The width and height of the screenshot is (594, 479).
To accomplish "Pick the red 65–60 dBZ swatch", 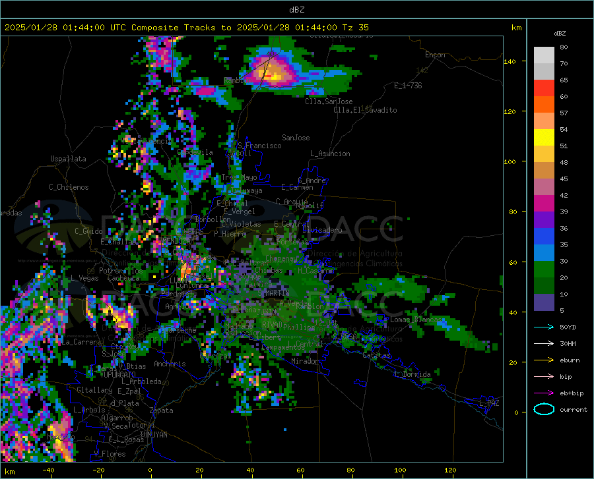I will click(544, 88).
